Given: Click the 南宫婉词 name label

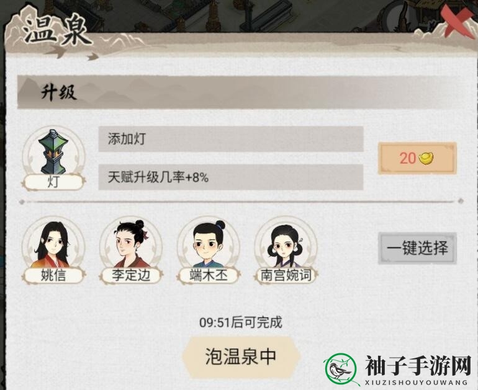Looking at the screenshot, I should click(286, 275).
